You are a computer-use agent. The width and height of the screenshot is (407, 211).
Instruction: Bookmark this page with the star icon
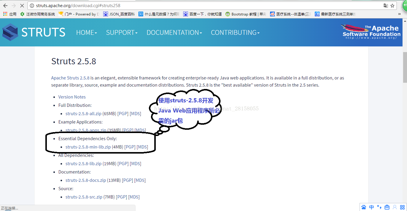(393, 6)
